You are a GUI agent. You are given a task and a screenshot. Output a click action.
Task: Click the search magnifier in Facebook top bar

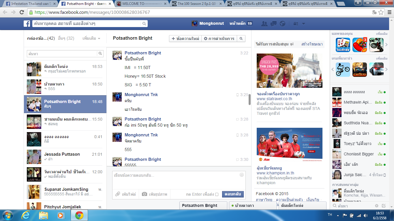pos(144,24)
